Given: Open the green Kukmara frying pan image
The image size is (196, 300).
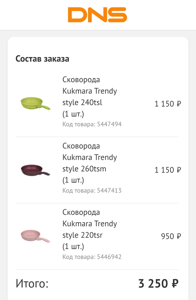Looking at the screenshot, I should pyautogui.click(x=35, y=103).
